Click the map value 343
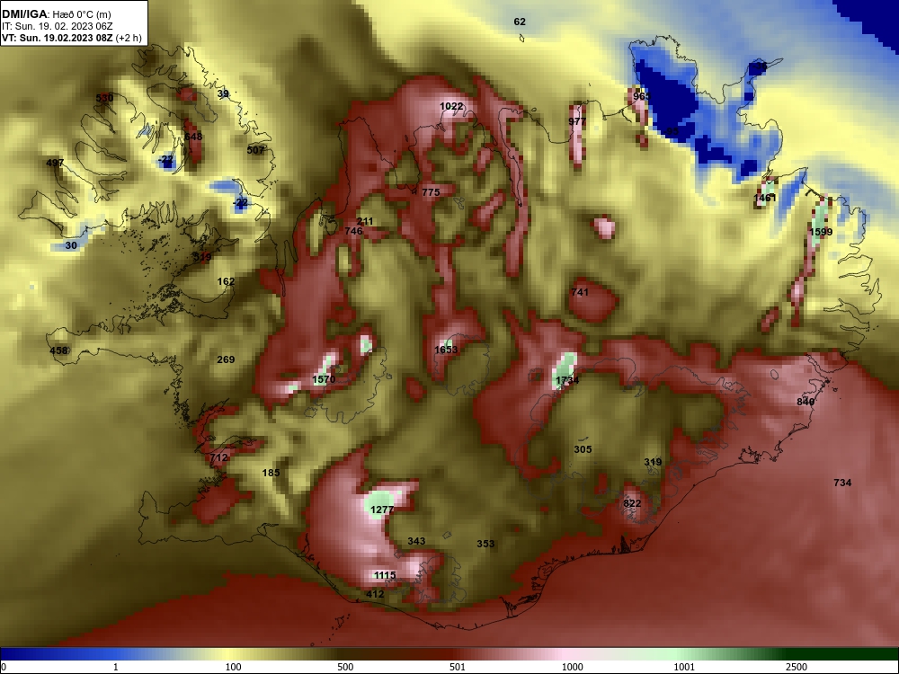This screenshot has height=674, width=899. (416, 541)
